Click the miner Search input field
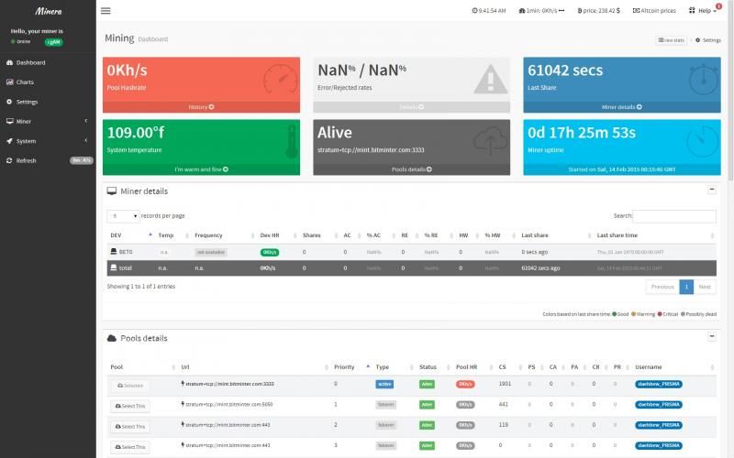 [x=674, y=216]
